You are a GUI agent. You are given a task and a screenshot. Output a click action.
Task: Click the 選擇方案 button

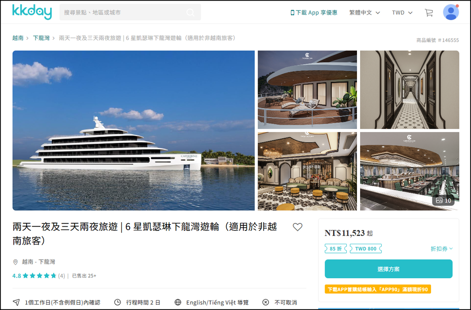click(388, 269)
